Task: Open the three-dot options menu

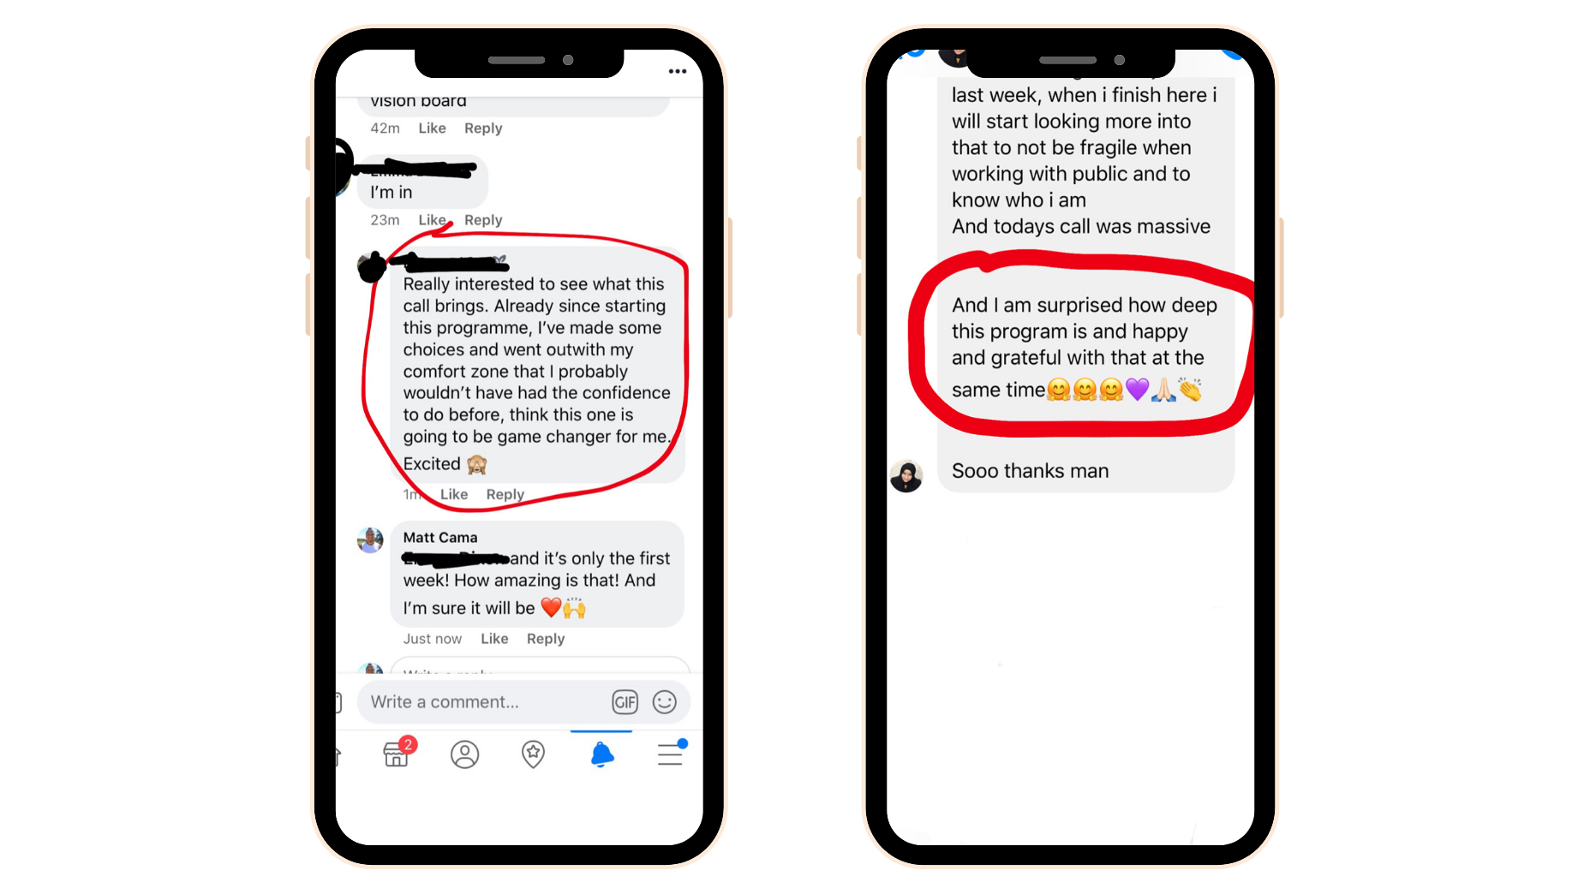Action: (677, 71)
